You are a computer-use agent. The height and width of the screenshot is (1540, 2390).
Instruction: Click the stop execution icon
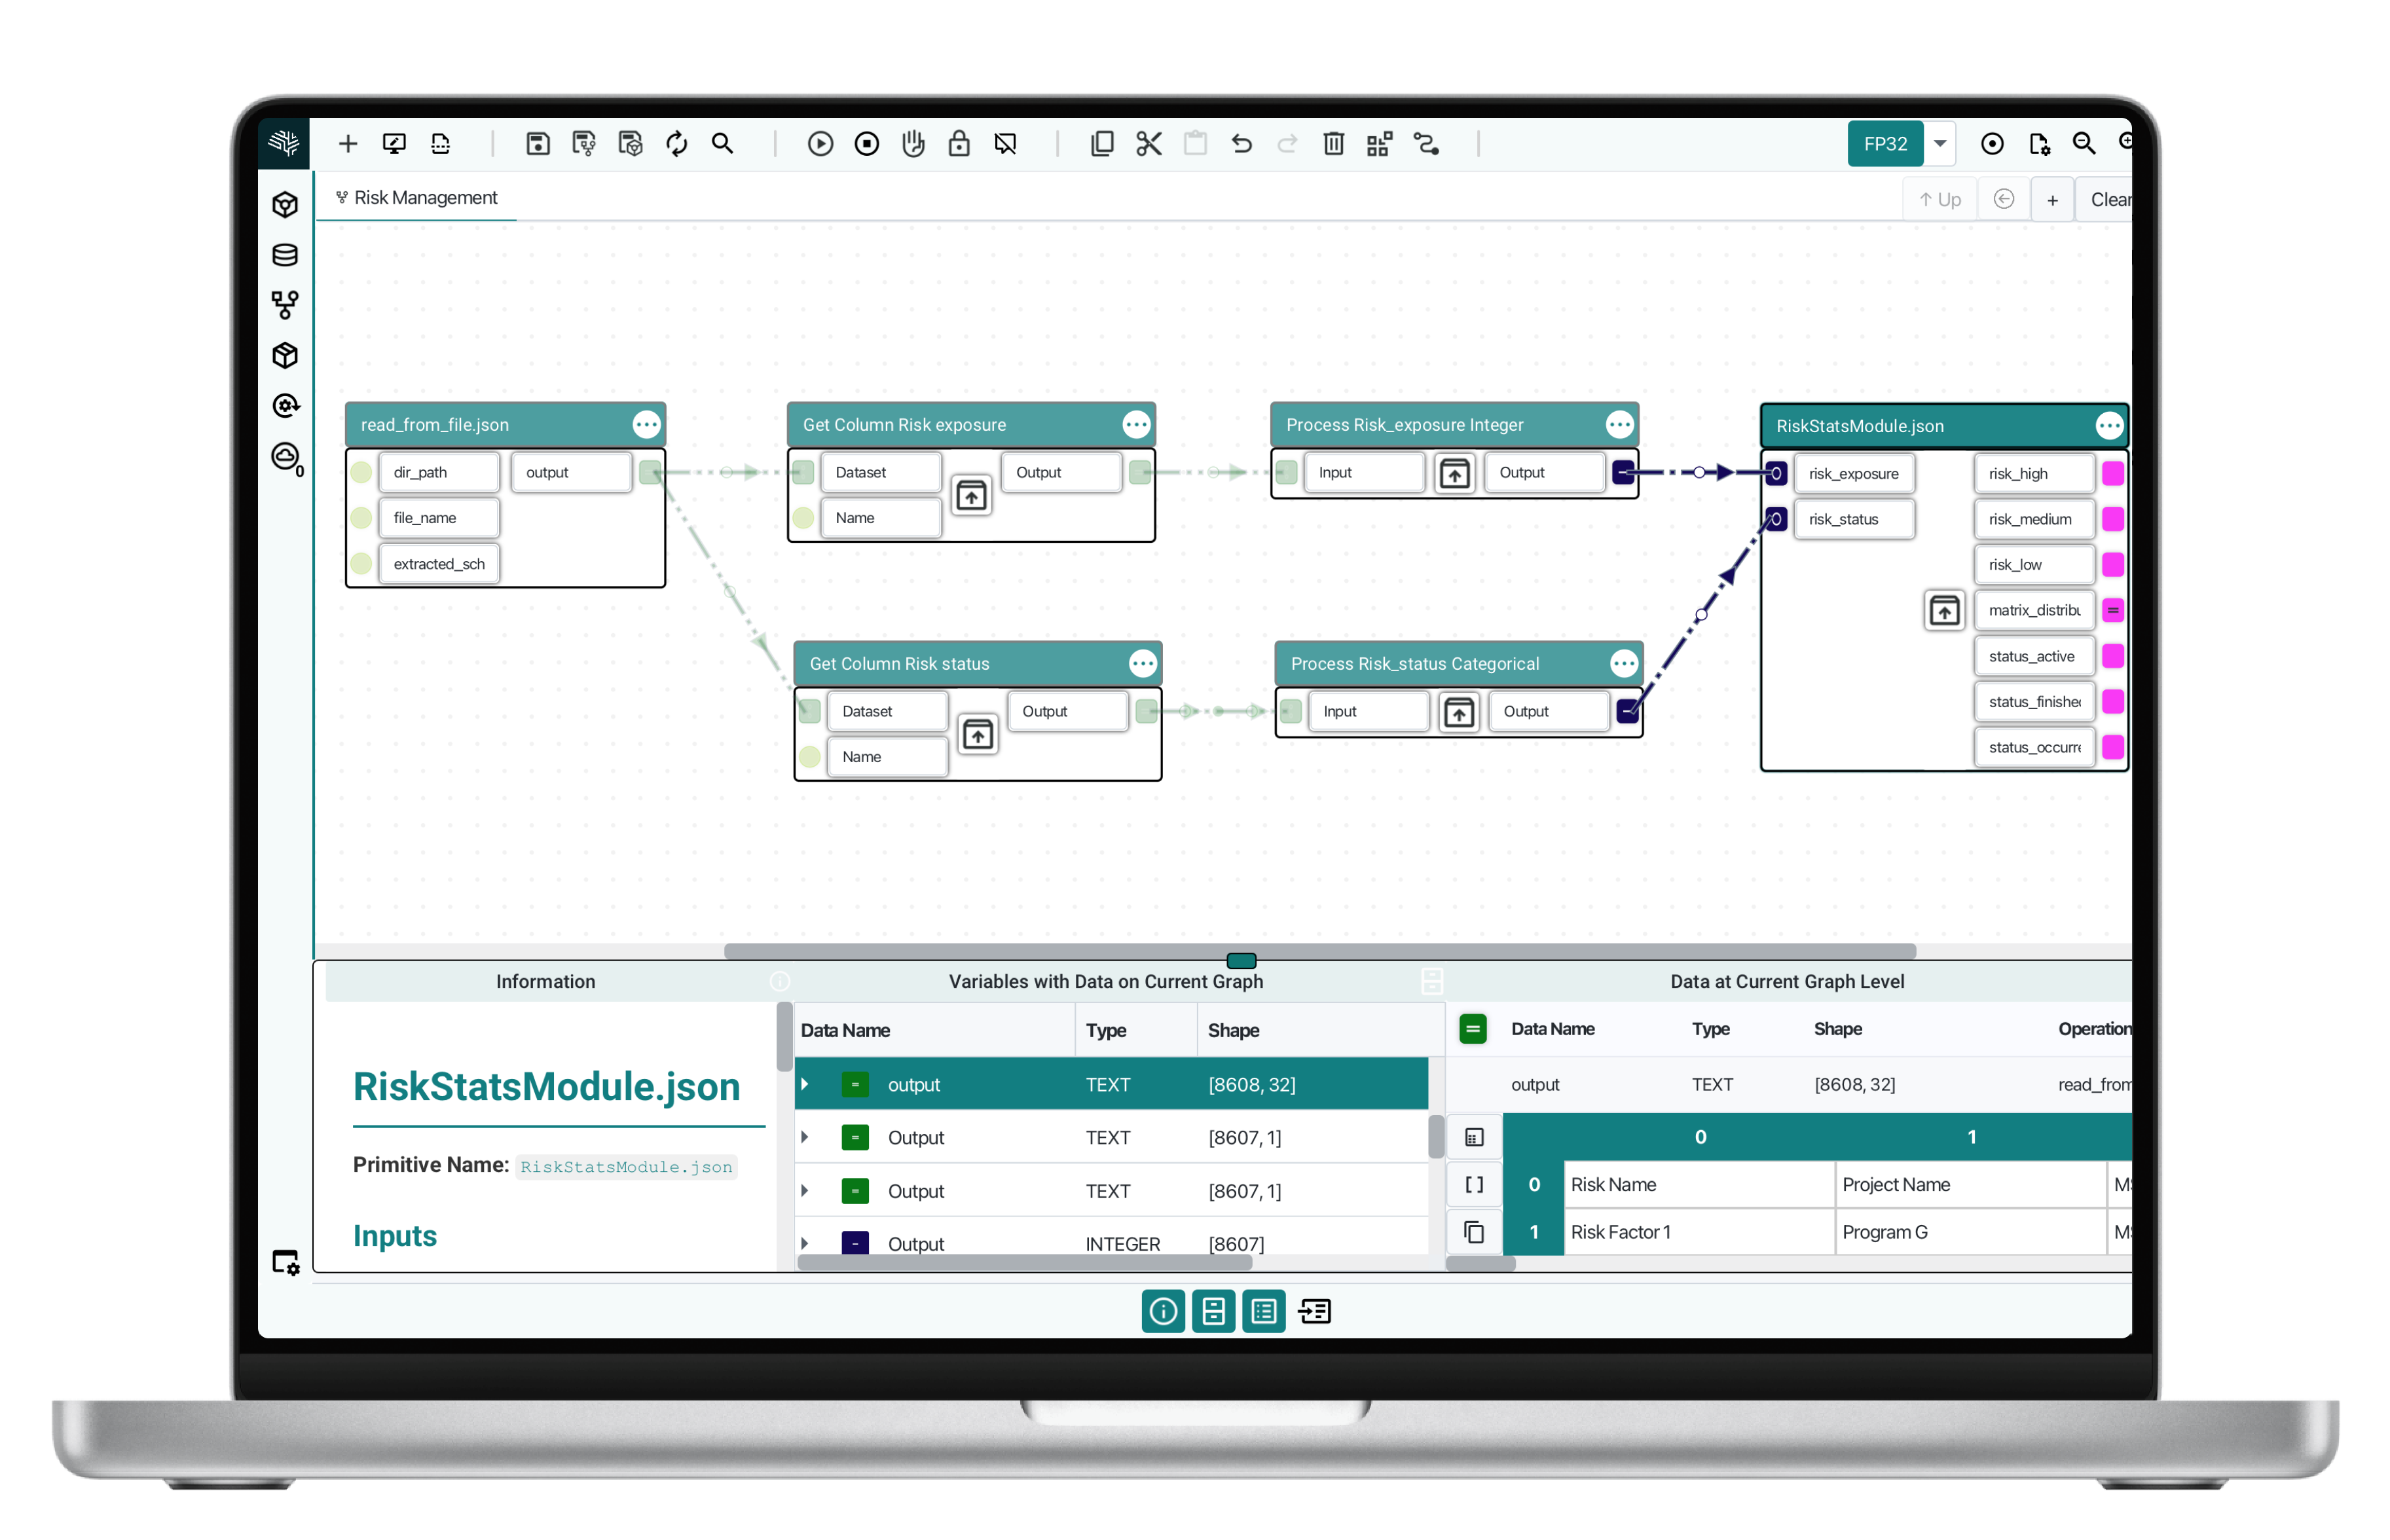pos(866,143)
